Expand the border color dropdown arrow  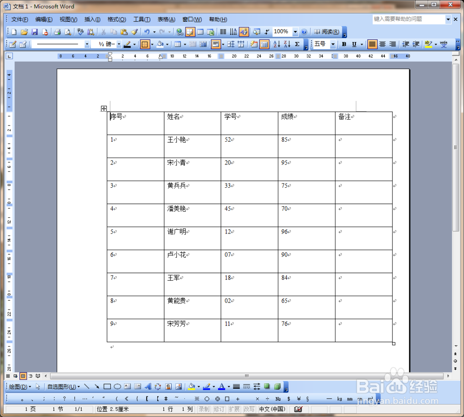pyautogui.click(x=135, y=44)
